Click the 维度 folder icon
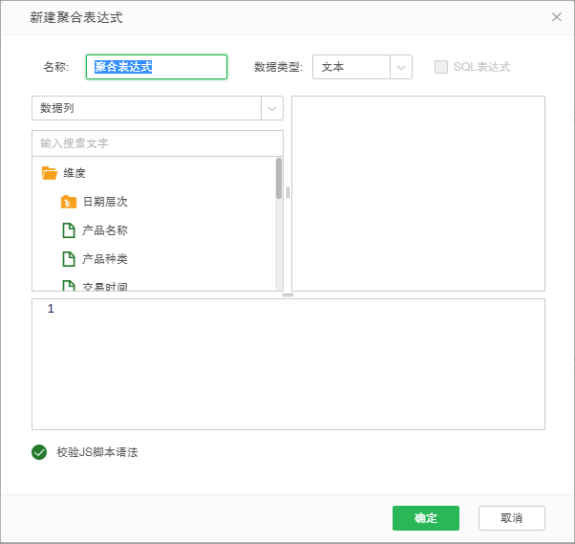Viewport: 575px width, 544px height. coord(50,173)
